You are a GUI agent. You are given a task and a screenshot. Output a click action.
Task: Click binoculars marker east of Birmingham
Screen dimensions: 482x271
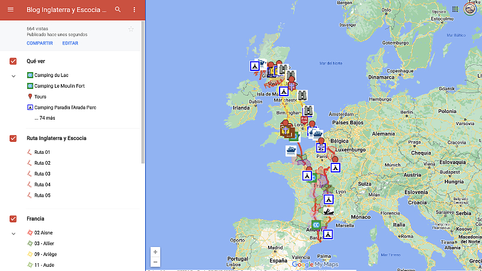[x=308, y=111]
